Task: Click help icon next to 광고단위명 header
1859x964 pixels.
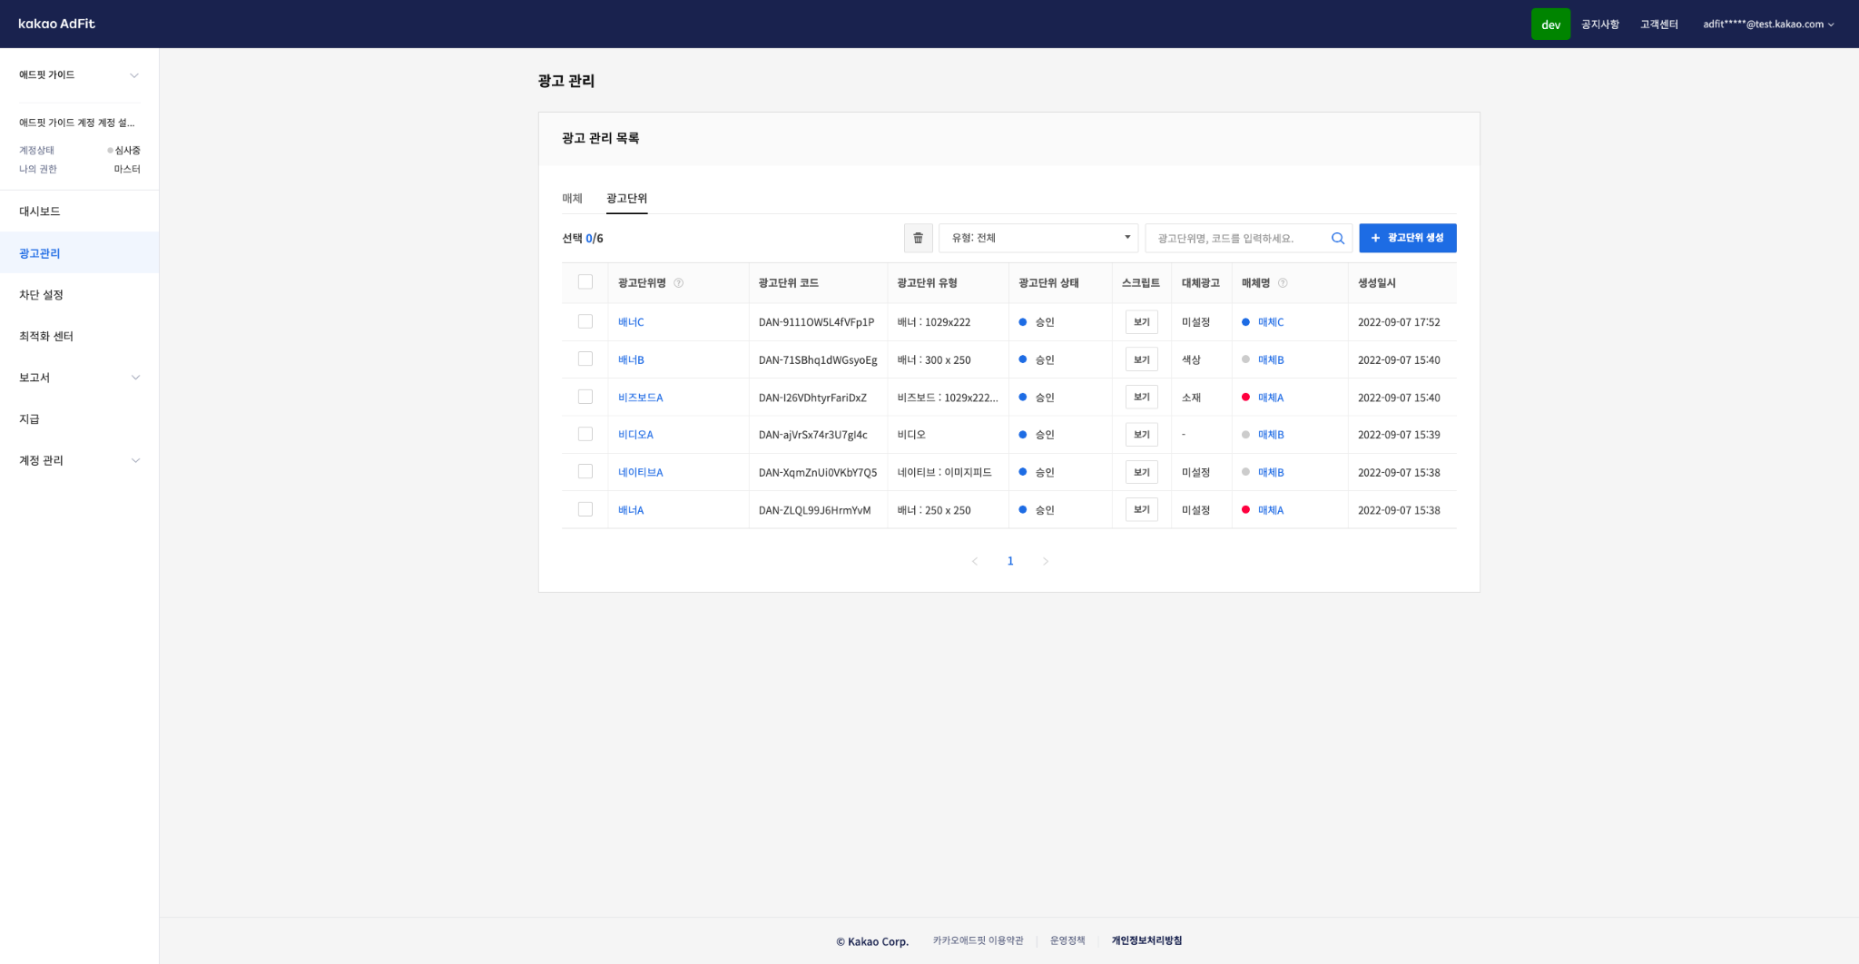Action: pyautogui.click(x=678, y=283)
